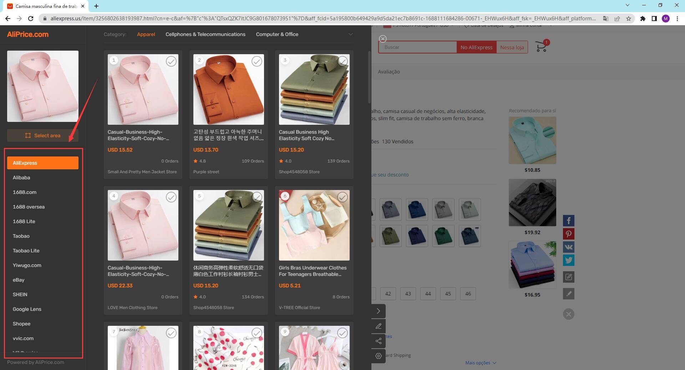Toggle checkmark on Girls Bras item 6
Image resolution: width=685 pixels, height=370 pixels.
point(342,197)
